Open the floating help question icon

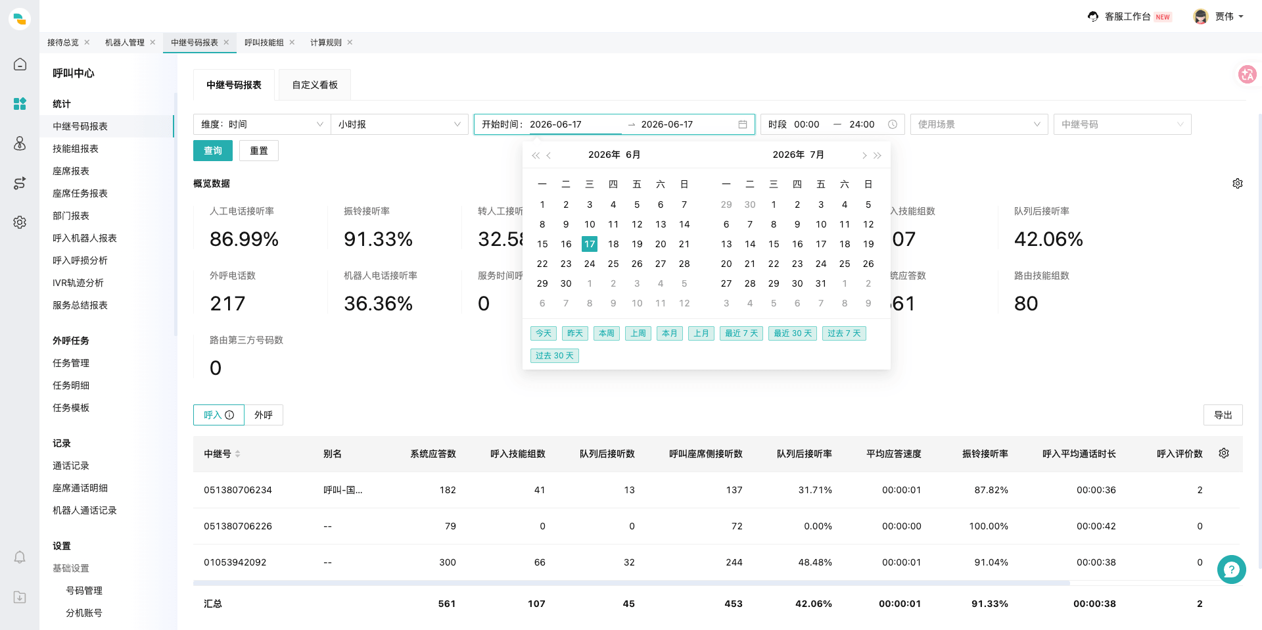(1231, 569)
